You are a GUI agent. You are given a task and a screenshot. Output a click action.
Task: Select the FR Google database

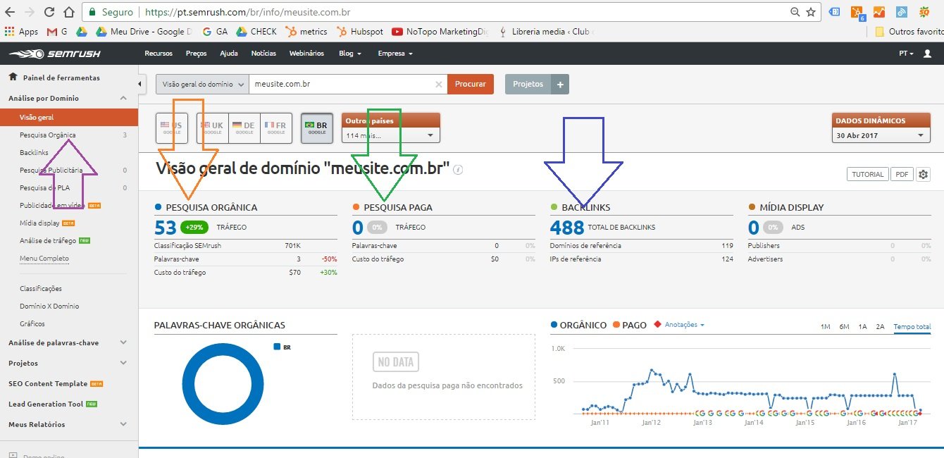(x=276, y=128)
